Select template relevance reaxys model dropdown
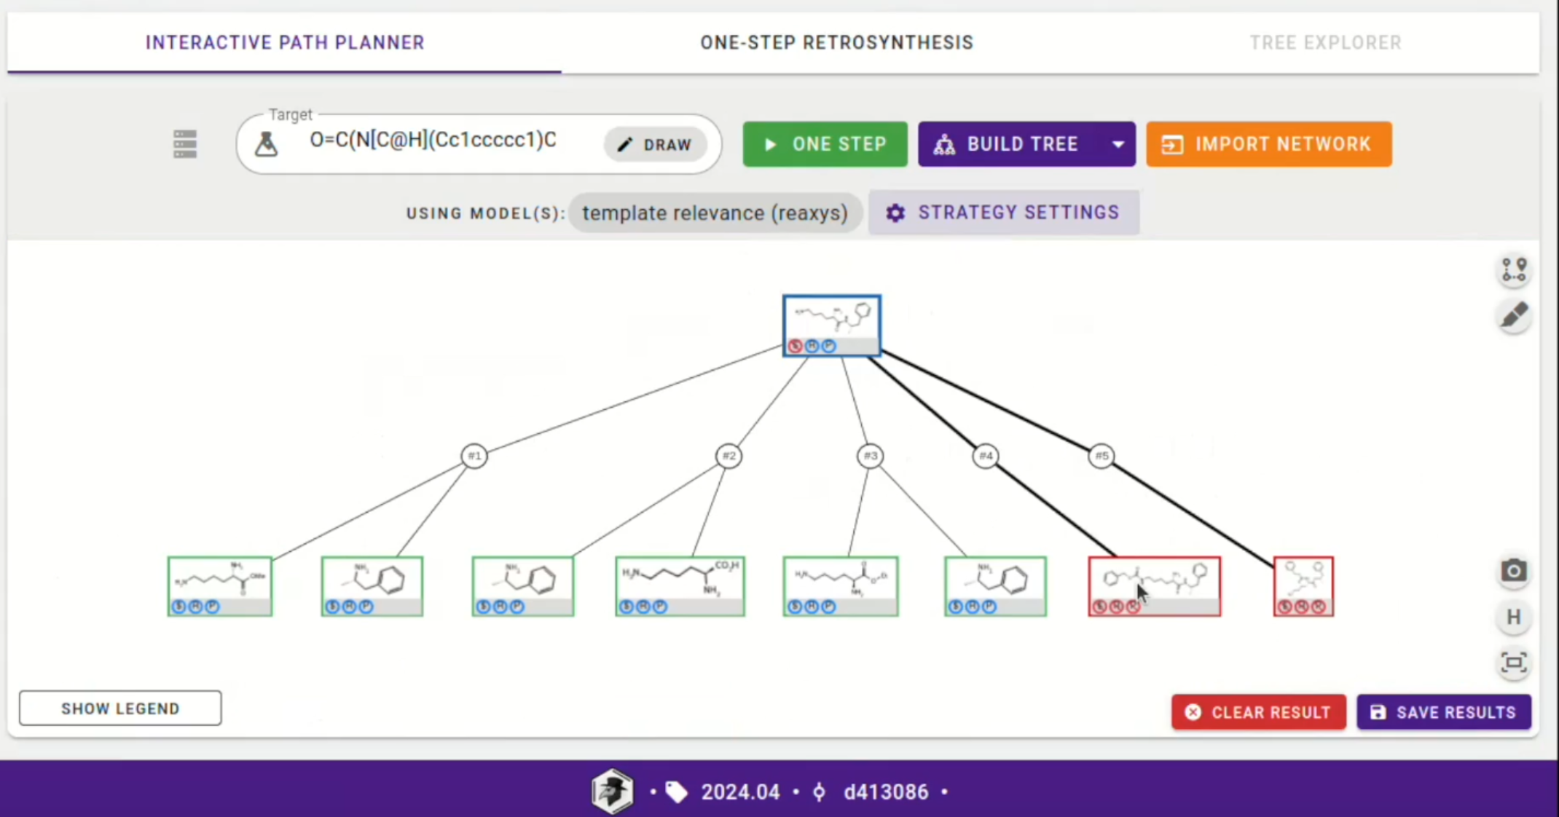The image size is (1559, 817). point(715,212)
